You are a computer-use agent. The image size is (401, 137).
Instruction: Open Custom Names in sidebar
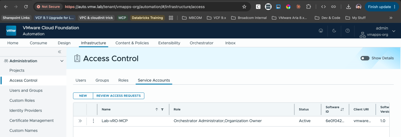pyautogui.click(x=23, y=130)
